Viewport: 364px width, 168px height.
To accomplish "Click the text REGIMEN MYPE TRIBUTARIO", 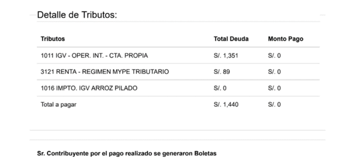I will 125,72.
